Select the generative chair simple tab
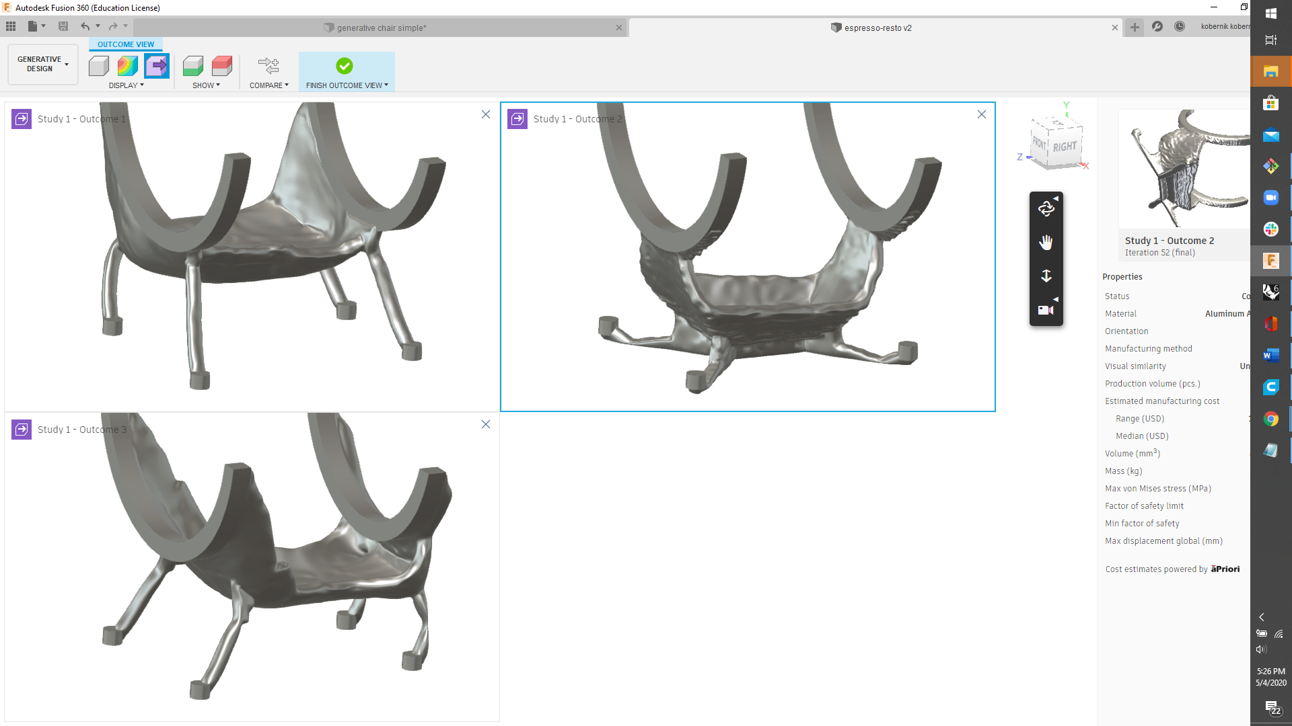 click(381, 28)
